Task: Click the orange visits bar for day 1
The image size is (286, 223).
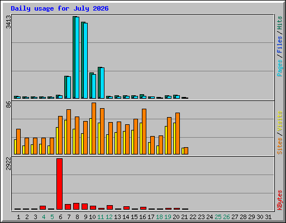Action: point(18,142)
